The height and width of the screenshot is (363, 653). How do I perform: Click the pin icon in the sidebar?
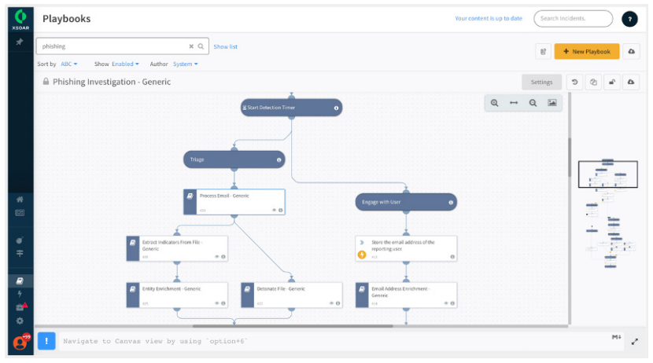pos(19,42)
